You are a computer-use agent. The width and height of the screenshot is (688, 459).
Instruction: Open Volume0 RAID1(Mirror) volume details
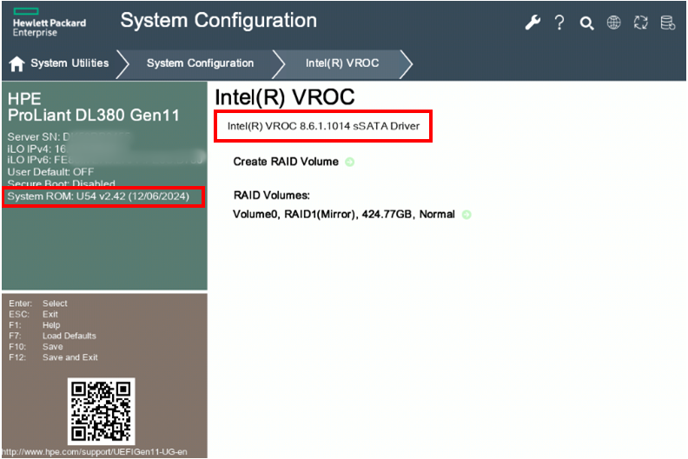(343, 215)
